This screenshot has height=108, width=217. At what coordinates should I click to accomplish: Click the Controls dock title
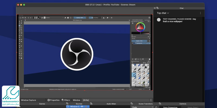coord(183,104)
